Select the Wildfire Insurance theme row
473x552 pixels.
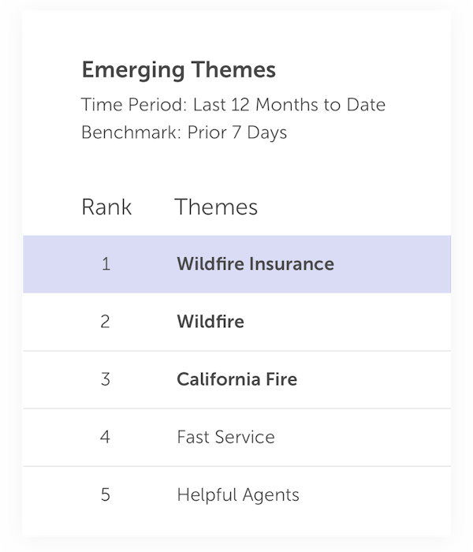point(236,264)
